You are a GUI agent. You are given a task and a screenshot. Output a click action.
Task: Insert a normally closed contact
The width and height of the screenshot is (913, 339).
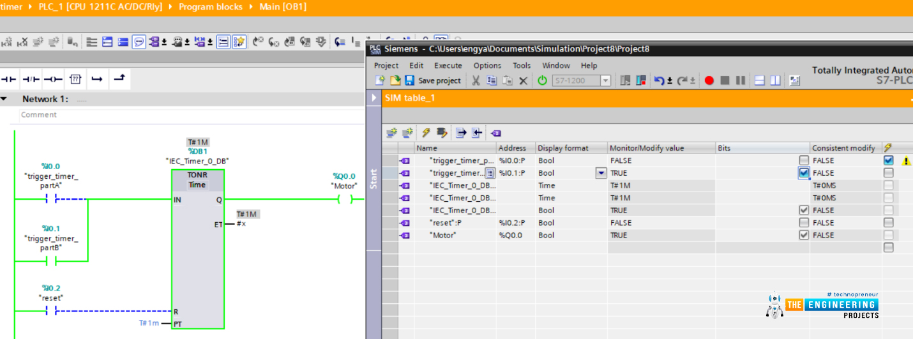(x=31, y=79)
